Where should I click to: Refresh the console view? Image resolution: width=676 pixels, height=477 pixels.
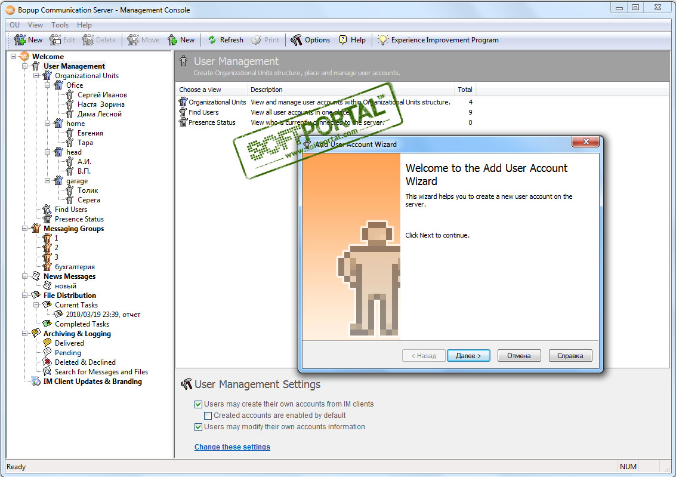coord(226,40)
